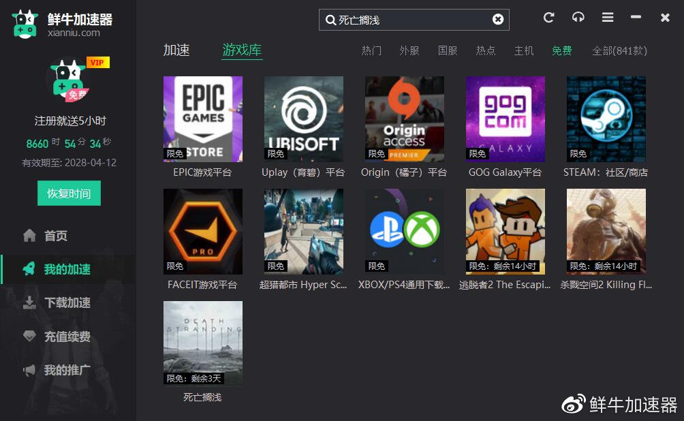Click the Origin（橘子）平台 label
Viewport: 684px width, 421px height.
(x=404, y=172)
